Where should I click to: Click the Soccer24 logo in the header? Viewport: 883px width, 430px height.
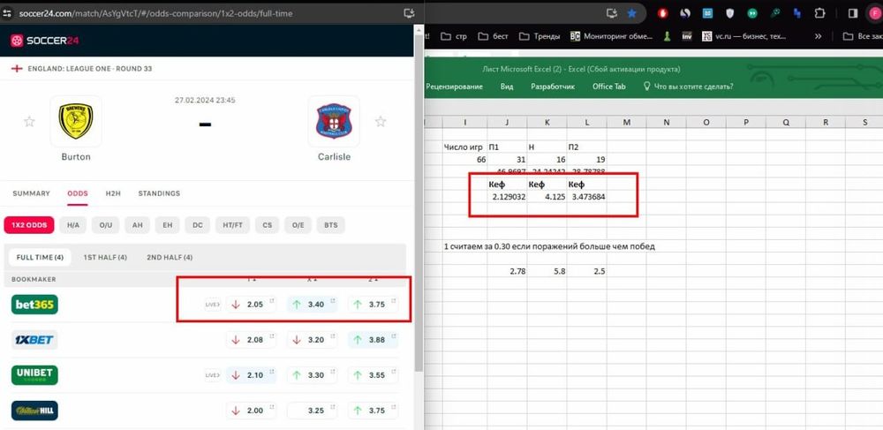click(44, 41)
